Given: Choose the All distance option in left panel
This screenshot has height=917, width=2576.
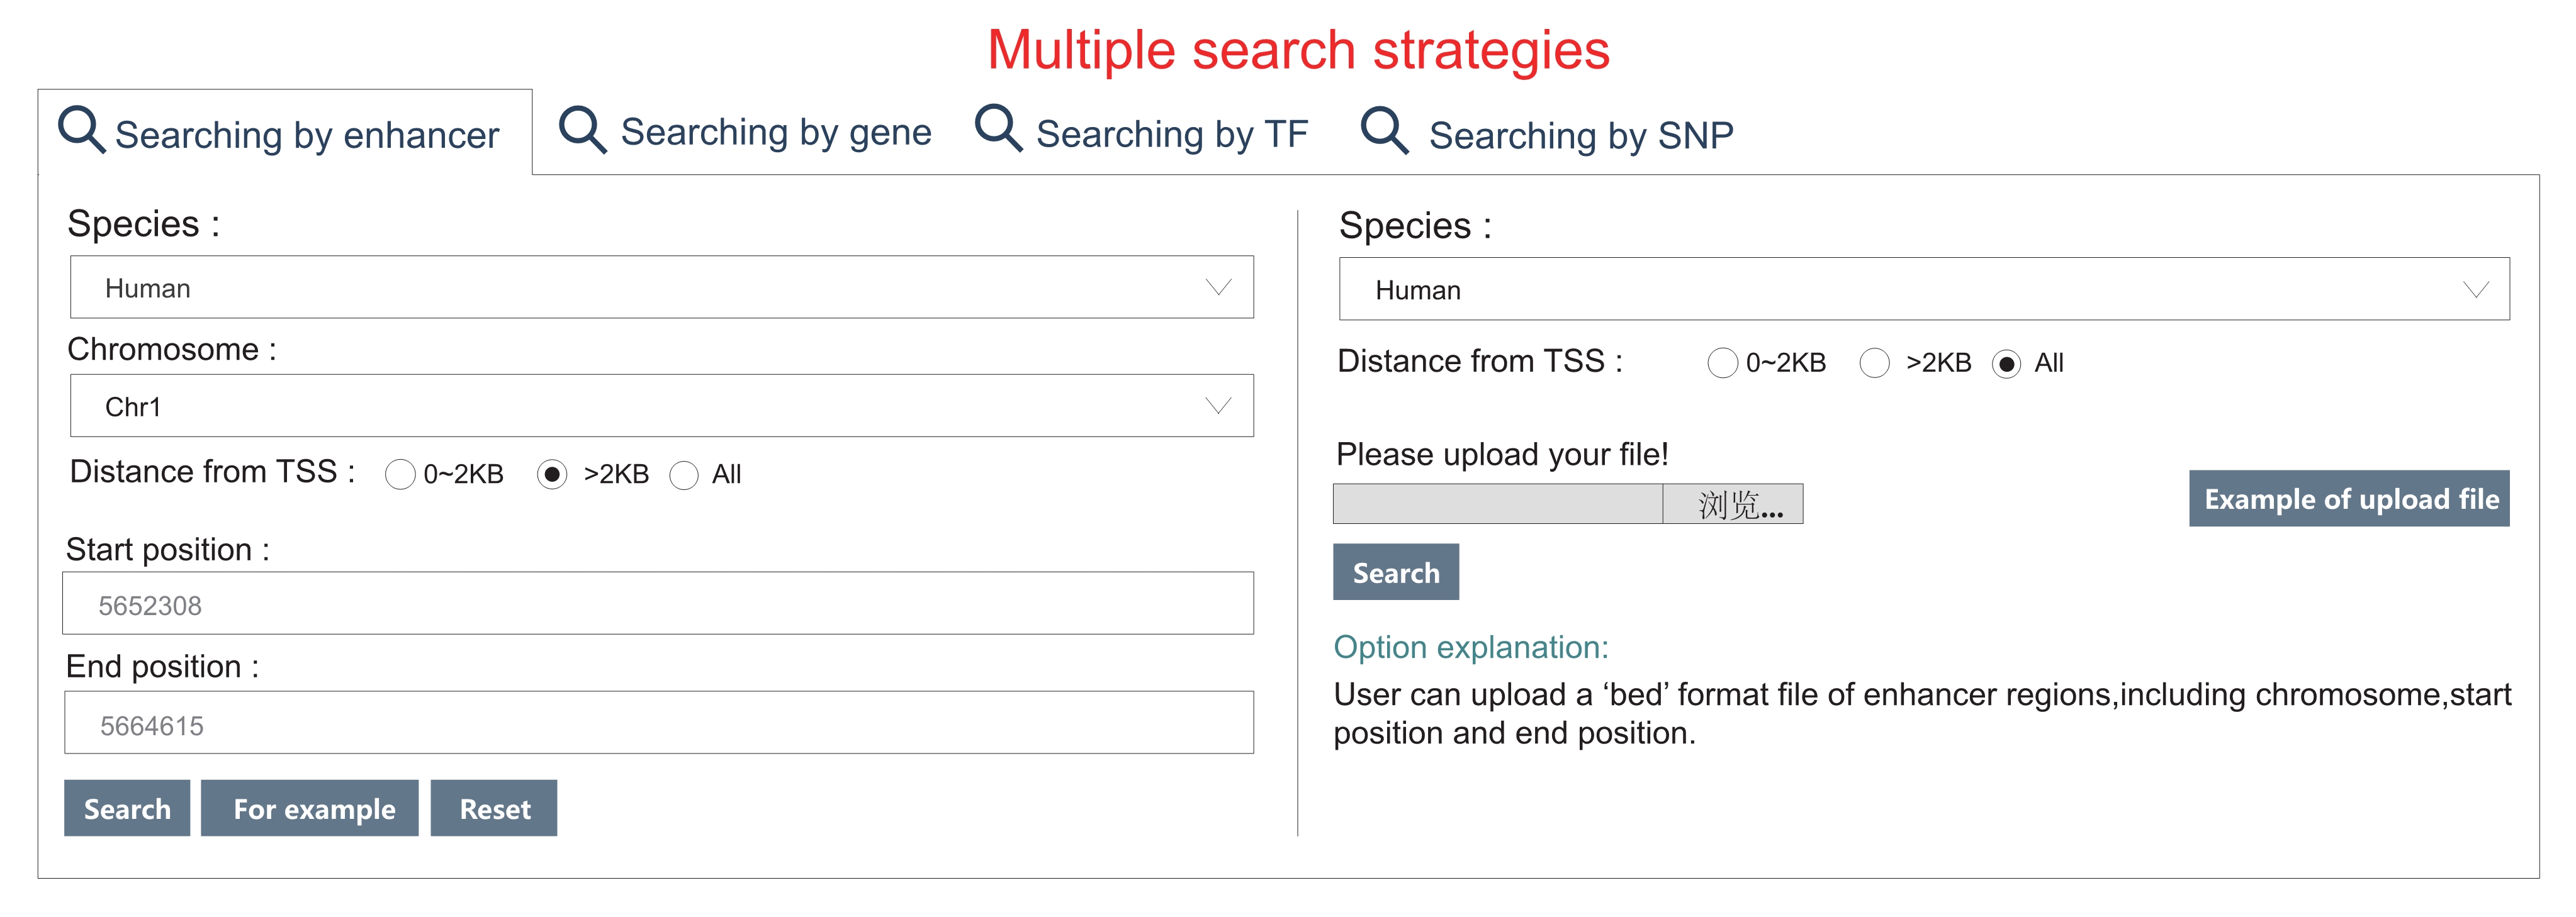Looking at the screenshot, I should (684, 474).
